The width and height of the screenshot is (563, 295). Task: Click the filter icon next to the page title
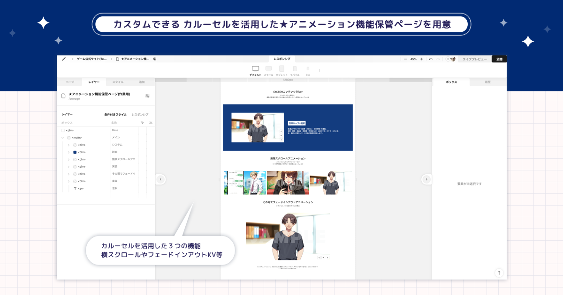tap(147, 96)
